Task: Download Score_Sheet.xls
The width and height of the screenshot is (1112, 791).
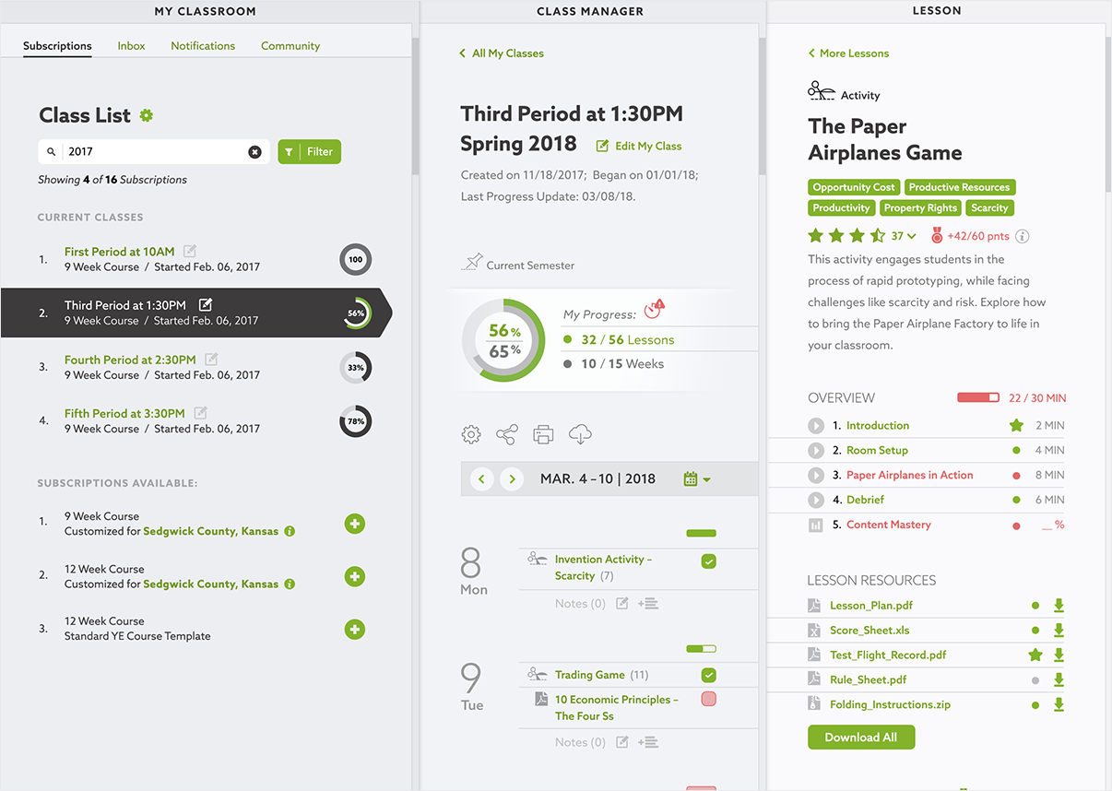Action: pyautogui.click(x=1059, y=631)
